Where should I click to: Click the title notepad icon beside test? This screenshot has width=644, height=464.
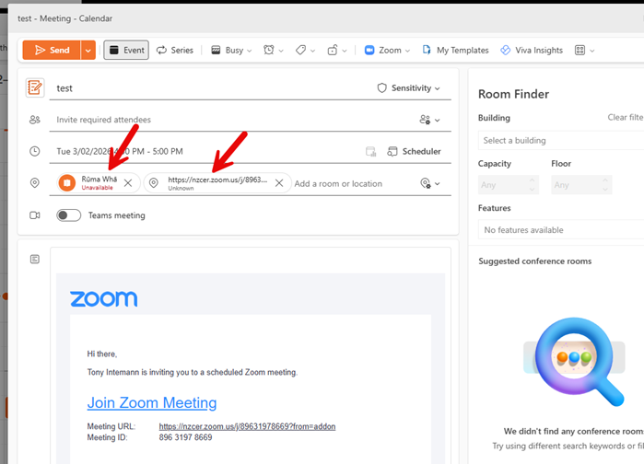point(35,87)
